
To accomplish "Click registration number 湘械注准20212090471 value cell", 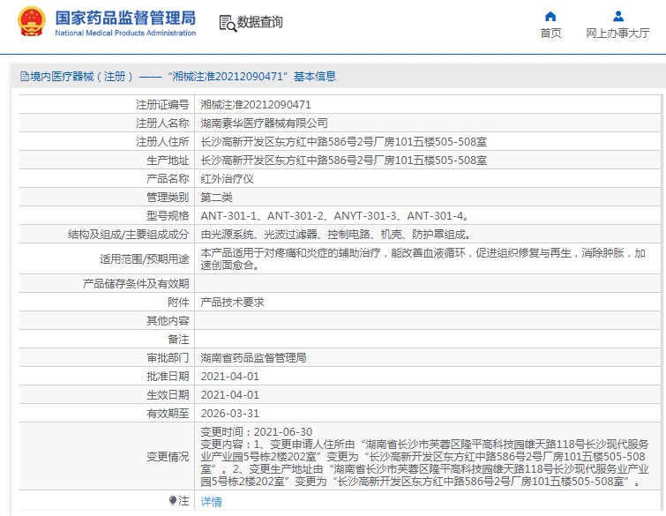I will [256, 104].
